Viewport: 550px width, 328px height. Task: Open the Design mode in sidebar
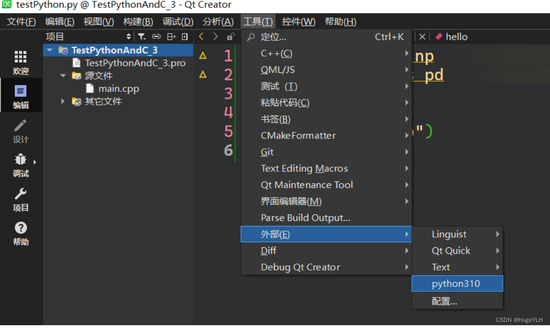pyautogui.click(x=21, y=131)
